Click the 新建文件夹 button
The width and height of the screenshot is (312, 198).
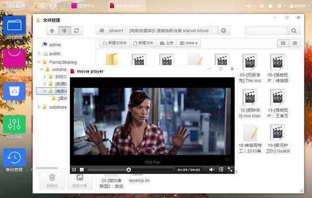(x=115, y=43)
